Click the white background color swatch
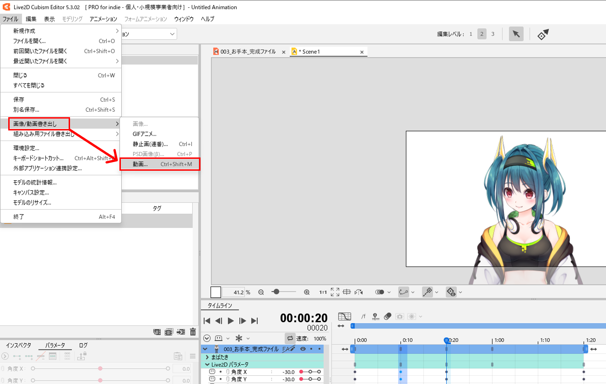Screen dimensions: 606x384 pos(216,292)
